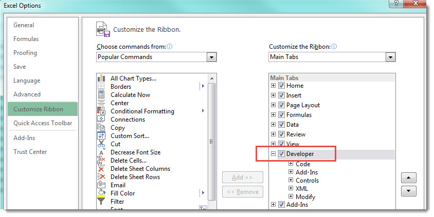
Task: Open the Save options category
Action: (x=20, y=67)
